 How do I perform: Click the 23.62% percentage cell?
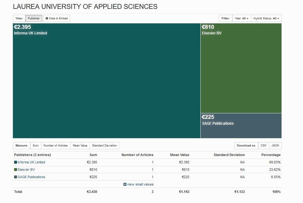click(x=275, y=170)
